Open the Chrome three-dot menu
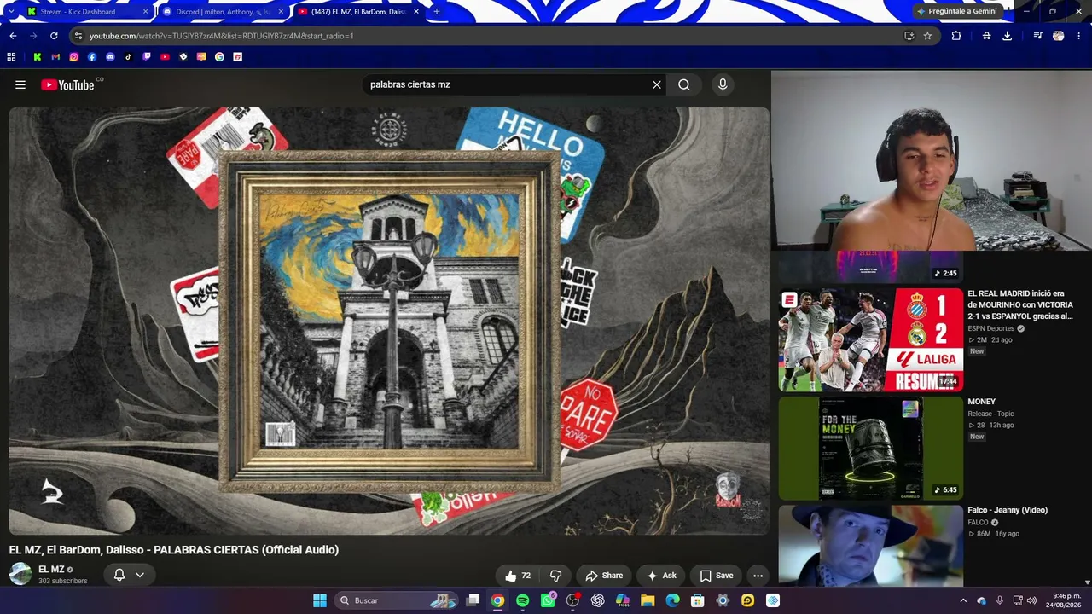Image resolution: width=1092 pixels, height=614 pixels. [1081, 36]
